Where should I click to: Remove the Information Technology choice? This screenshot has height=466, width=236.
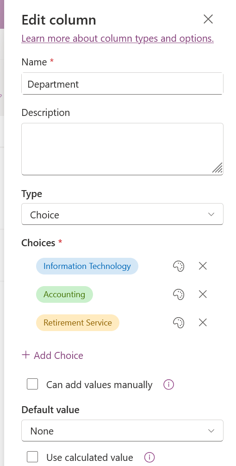(203, 266)
